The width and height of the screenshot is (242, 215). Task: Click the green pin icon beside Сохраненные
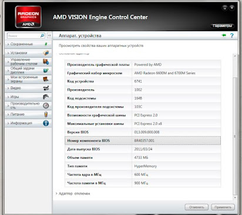(46, 44)
